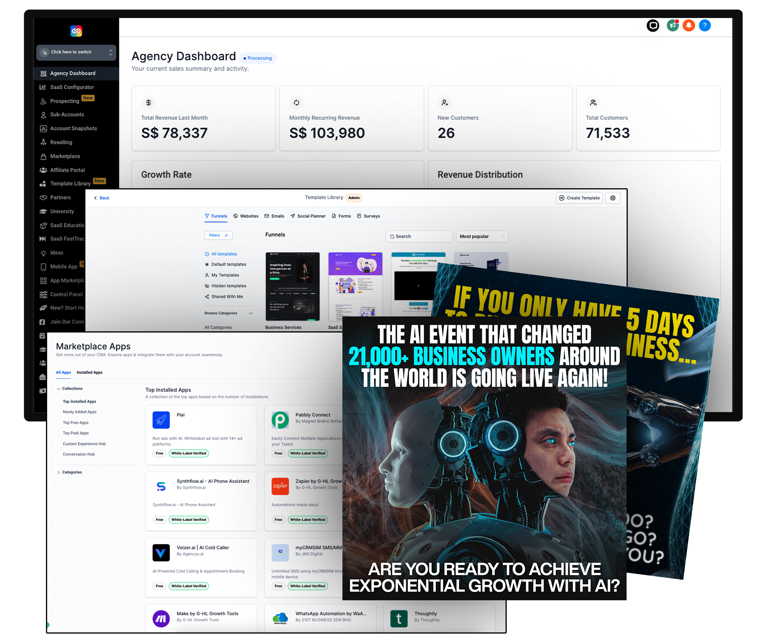Select Hidden templates filter
766x642 pixels.
[229, 286]
